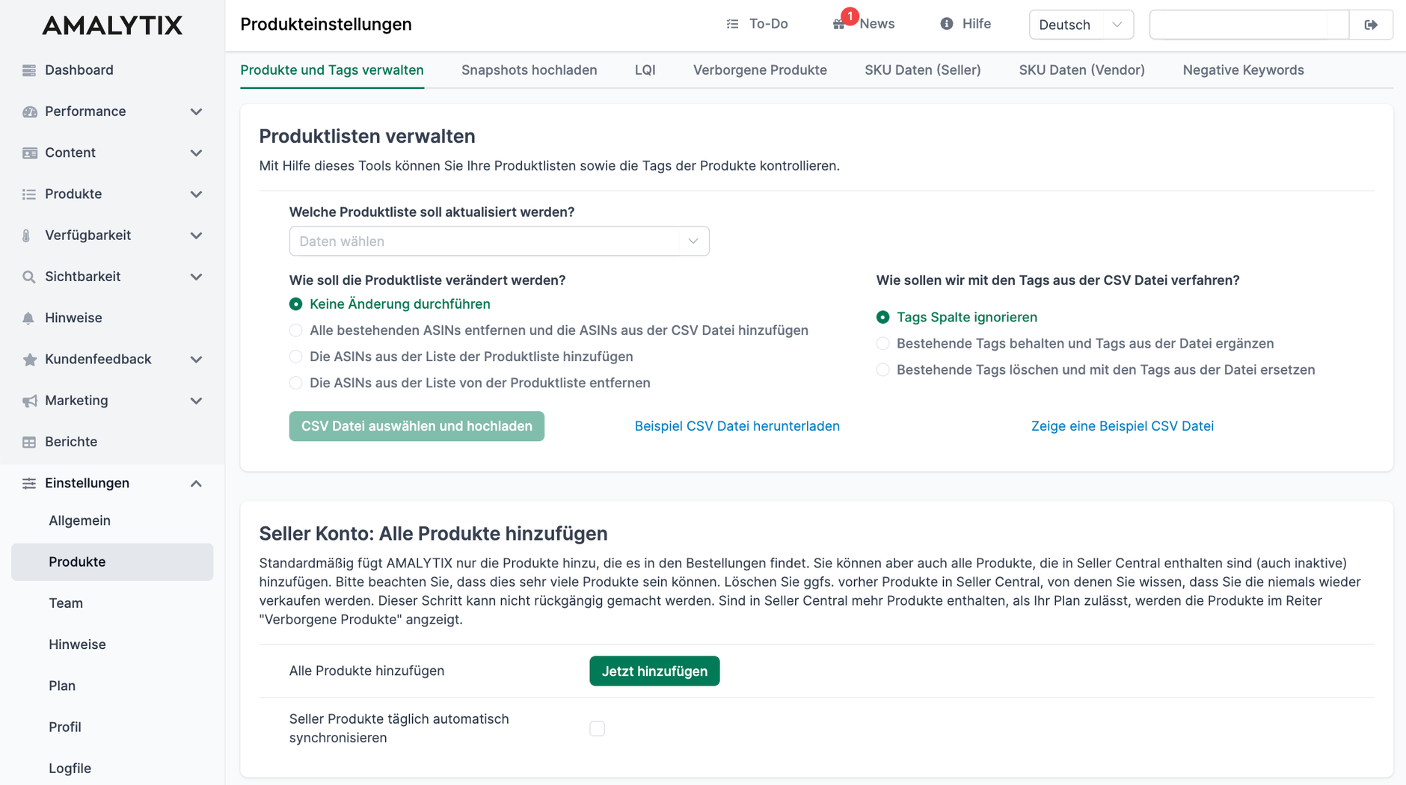Click the Produkte list icon in sidebar
This screenshot has width=1406, height=785.
click(29, 194)
